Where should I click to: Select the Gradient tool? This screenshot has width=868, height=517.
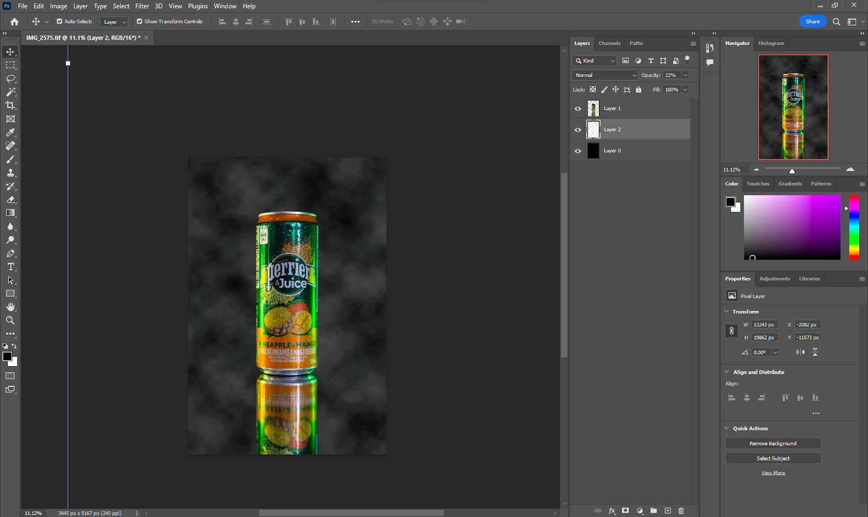(x=10, y=213)
